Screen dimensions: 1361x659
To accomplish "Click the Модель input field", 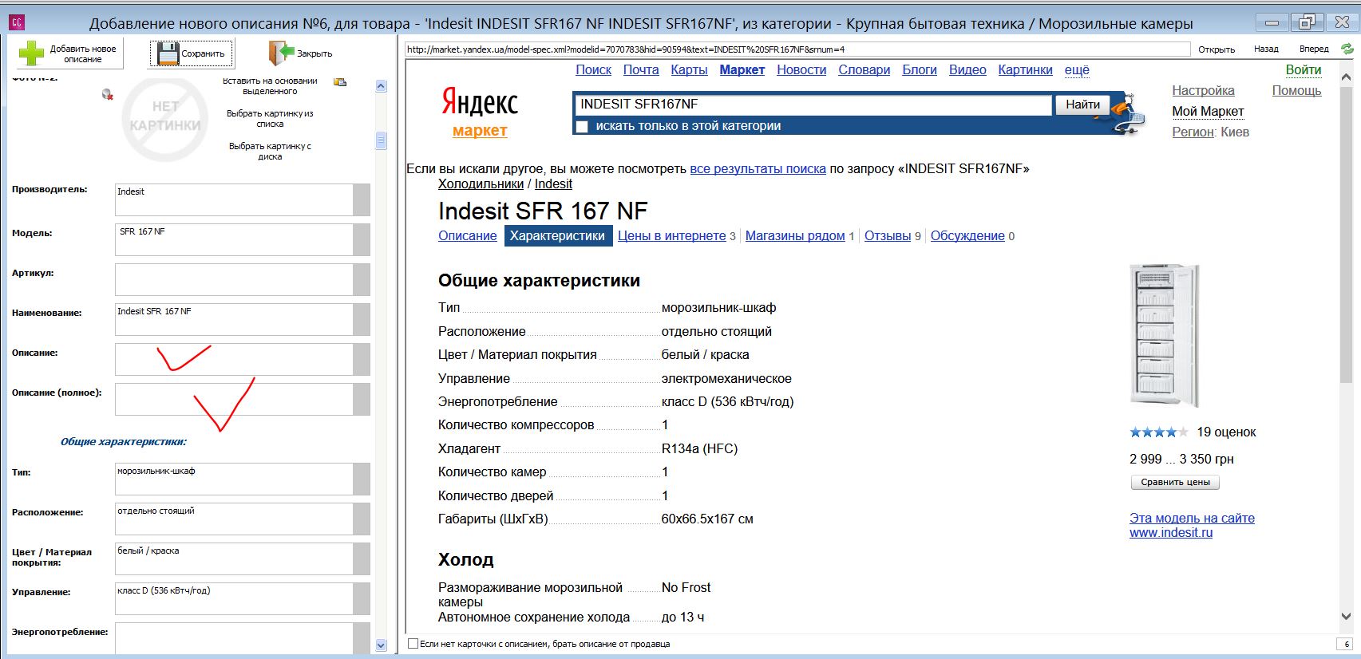I will 234,239.
